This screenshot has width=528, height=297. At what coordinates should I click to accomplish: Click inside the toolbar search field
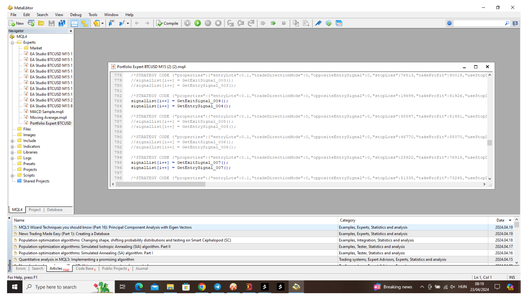pyautogui.click(x=479, y=23)
